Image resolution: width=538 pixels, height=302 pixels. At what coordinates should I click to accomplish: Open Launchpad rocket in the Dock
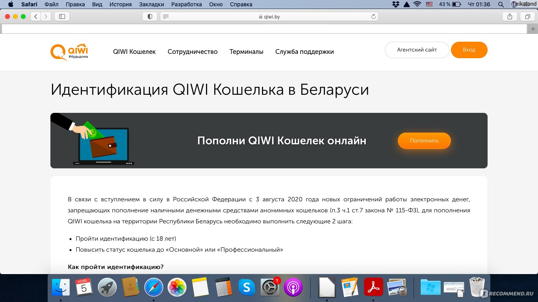click(x=107, y=287)
